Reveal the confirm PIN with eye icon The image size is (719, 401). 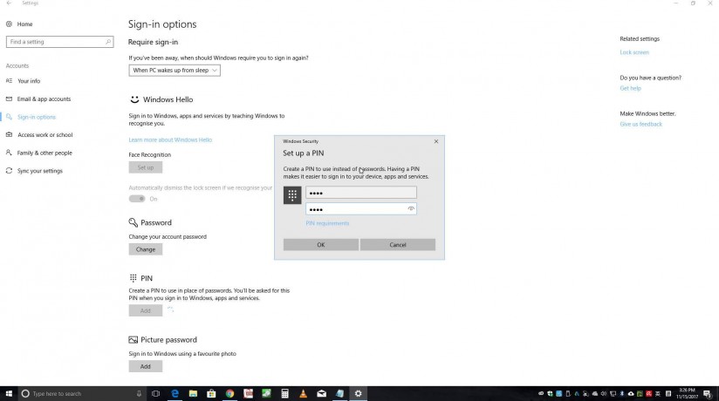coord(411,209)
